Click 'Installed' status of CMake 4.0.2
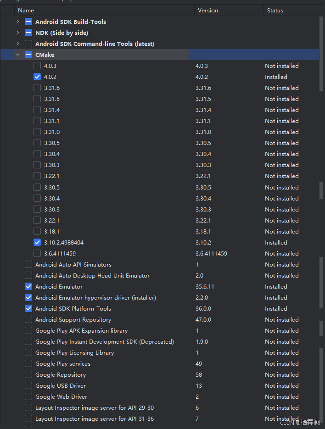This screenshot has width=325, height=429. coord(276,77)
